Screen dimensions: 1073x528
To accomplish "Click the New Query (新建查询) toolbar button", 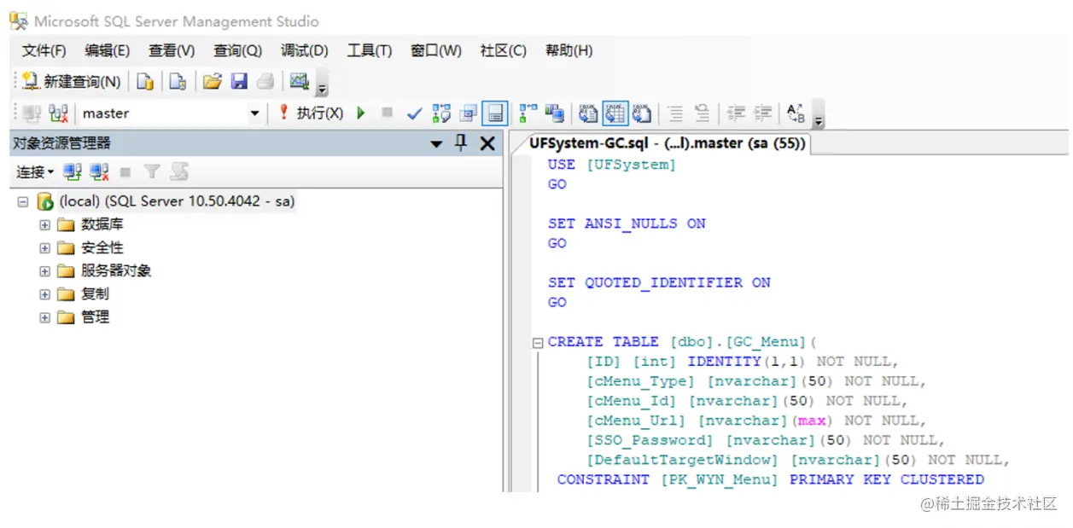I will pos(72,82).
